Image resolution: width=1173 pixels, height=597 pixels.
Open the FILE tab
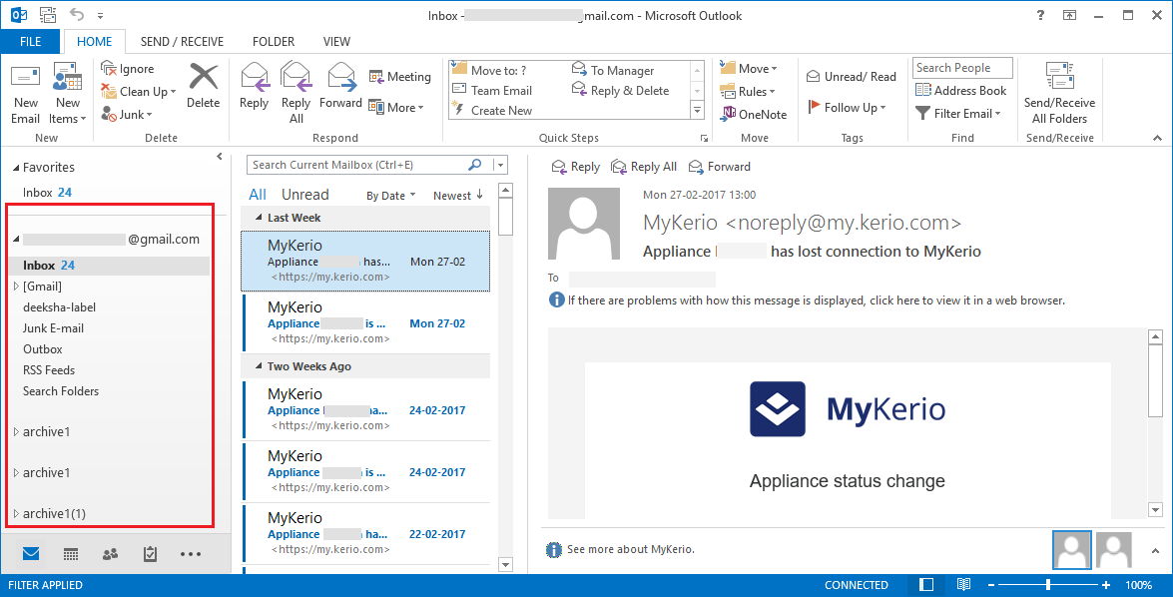[31, 42]
